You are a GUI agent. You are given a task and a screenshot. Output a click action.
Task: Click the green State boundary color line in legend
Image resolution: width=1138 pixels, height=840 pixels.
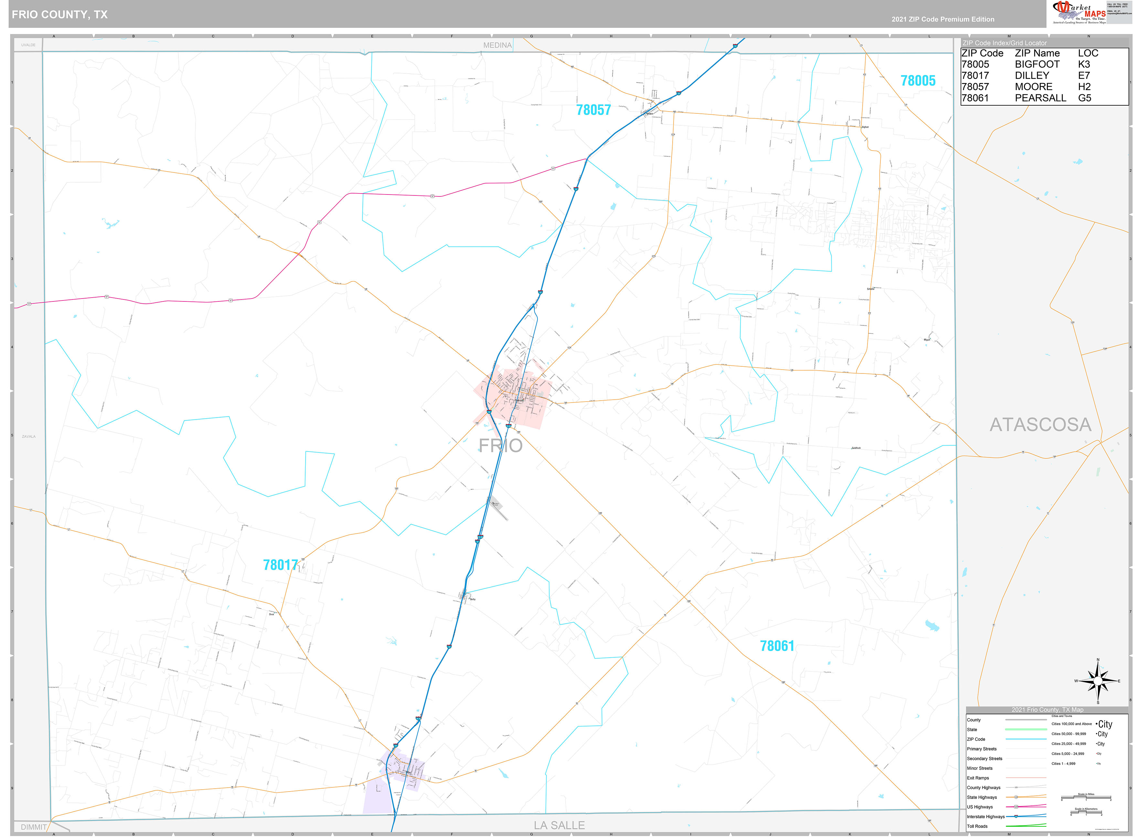click(x=1026, y=730)
